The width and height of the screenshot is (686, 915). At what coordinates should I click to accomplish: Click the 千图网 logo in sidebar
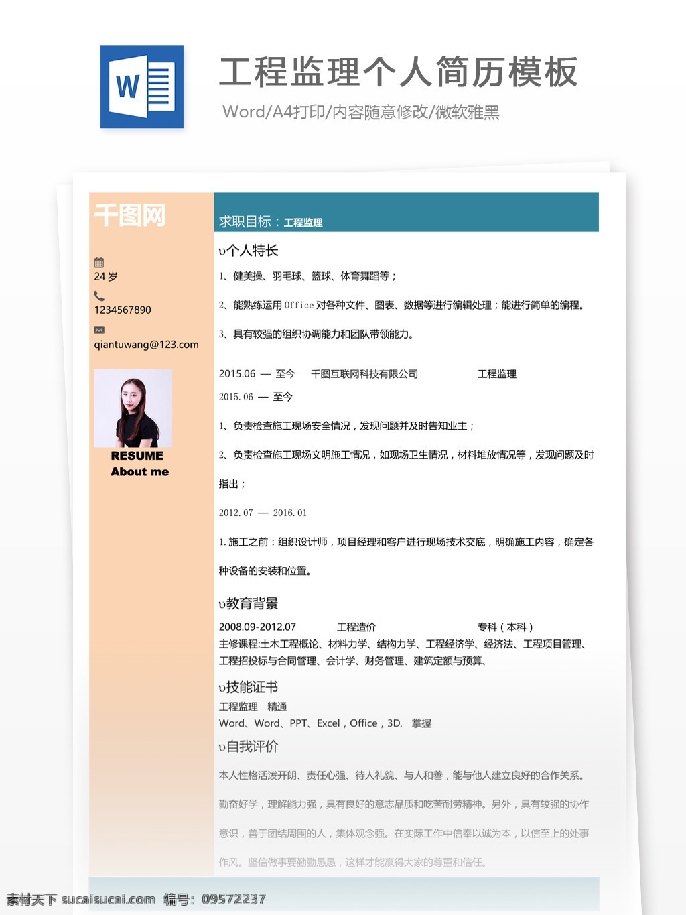click(x=130, y=215)
